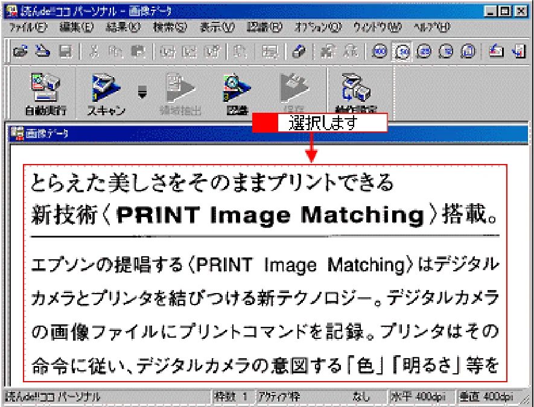This screenshot has width=534, height=407.
Task: Close the main application window
Action: pyautogui.click(x=521, y=11)
